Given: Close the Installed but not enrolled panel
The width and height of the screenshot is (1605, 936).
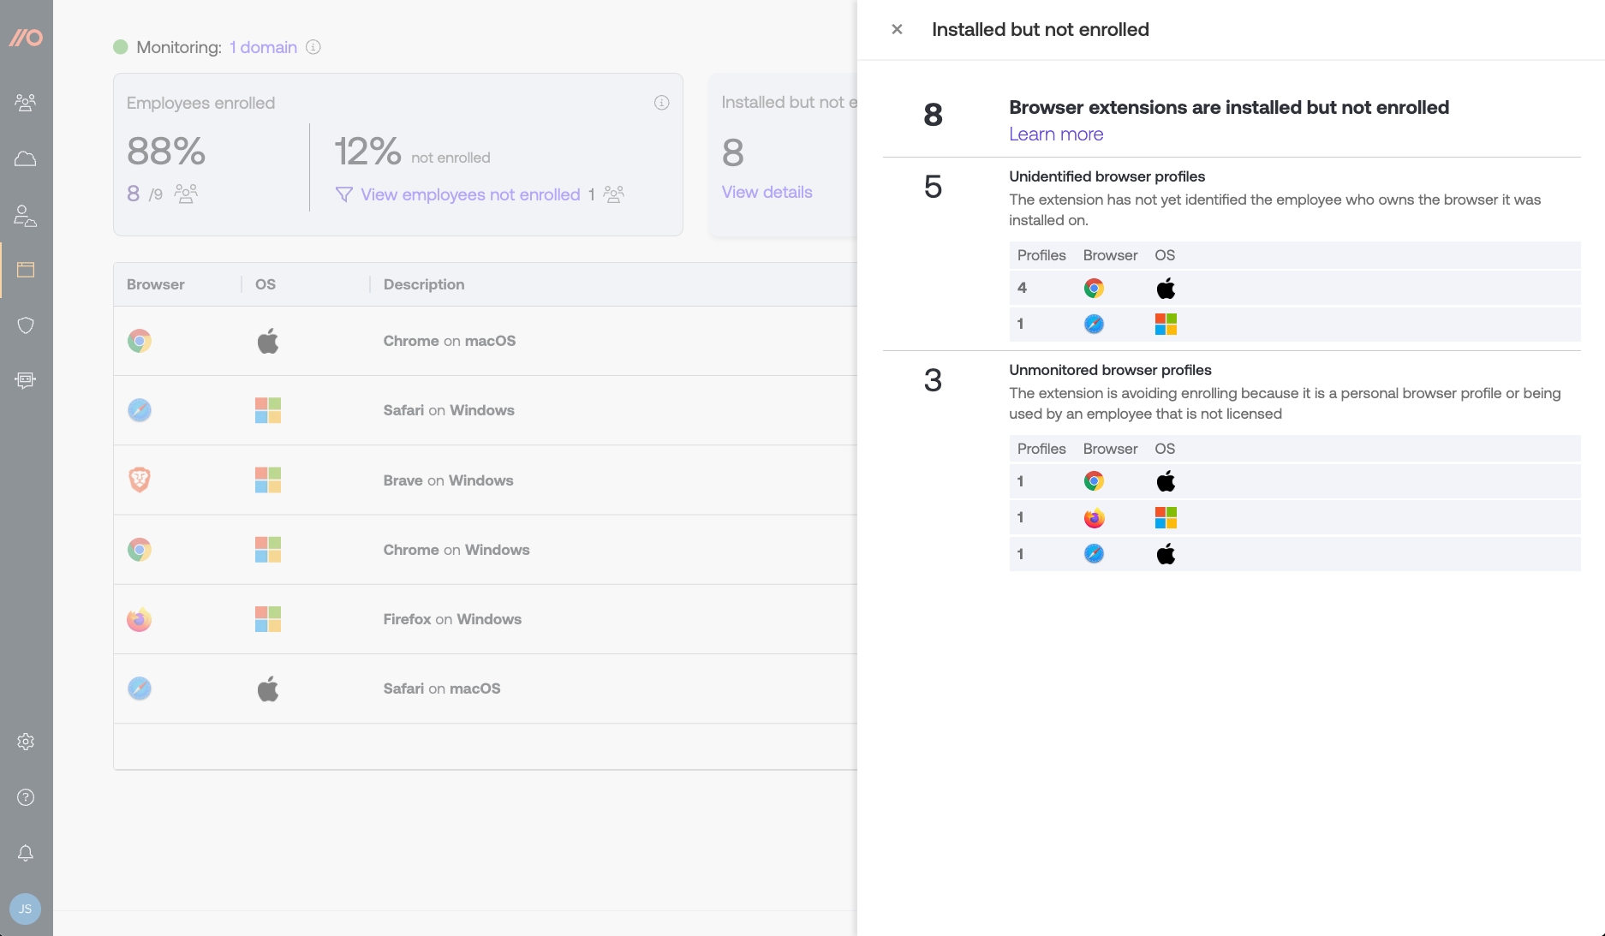Looking at the screenshot, I should click(897, 29).
